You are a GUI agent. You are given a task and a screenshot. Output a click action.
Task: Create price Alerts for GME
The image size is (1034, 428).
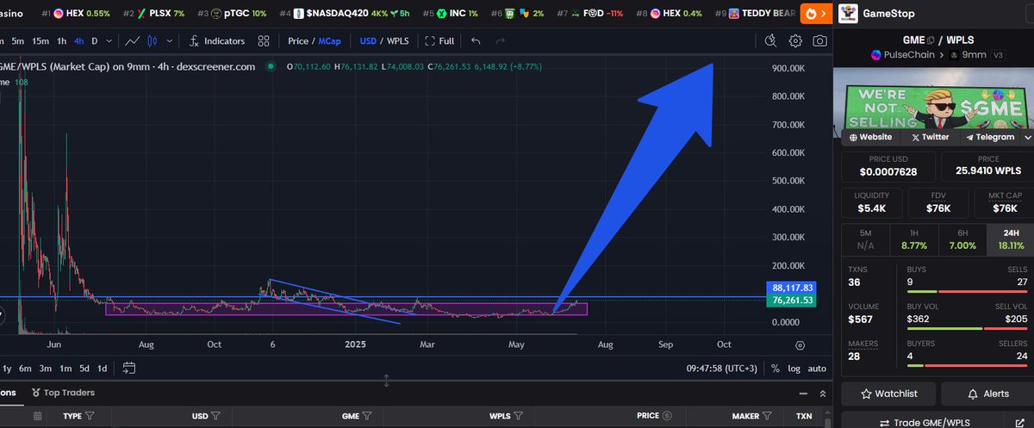point(987,394)
